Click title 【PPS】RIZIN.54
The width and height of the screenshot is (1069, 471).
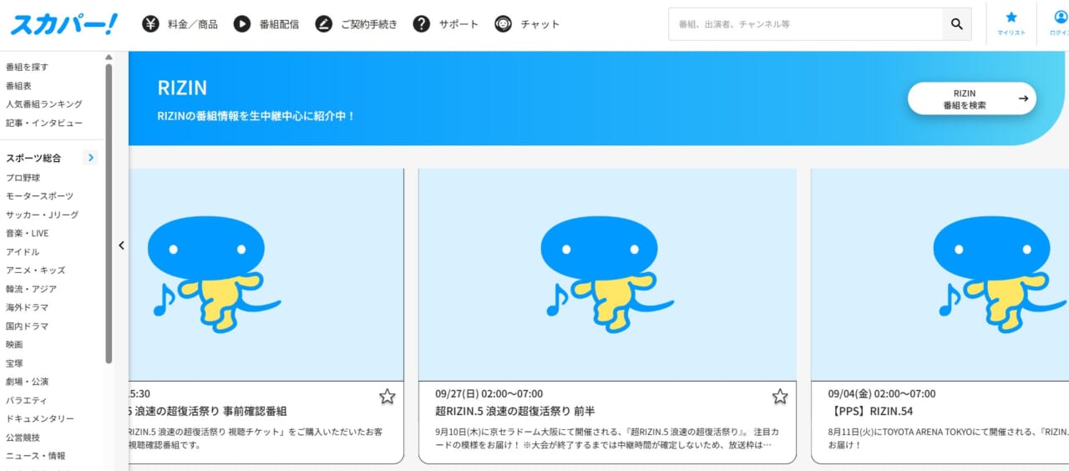pos(873,411)
